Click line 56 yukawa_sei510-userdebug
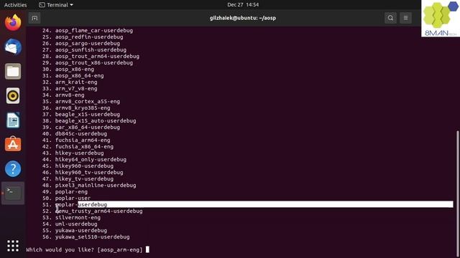This screenshot has width=460, height=258. [86, 236]
